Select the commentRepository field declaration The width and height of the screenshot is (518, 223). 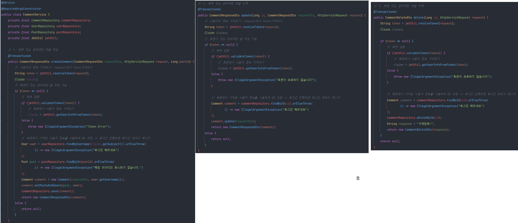(x=49, y=21)
